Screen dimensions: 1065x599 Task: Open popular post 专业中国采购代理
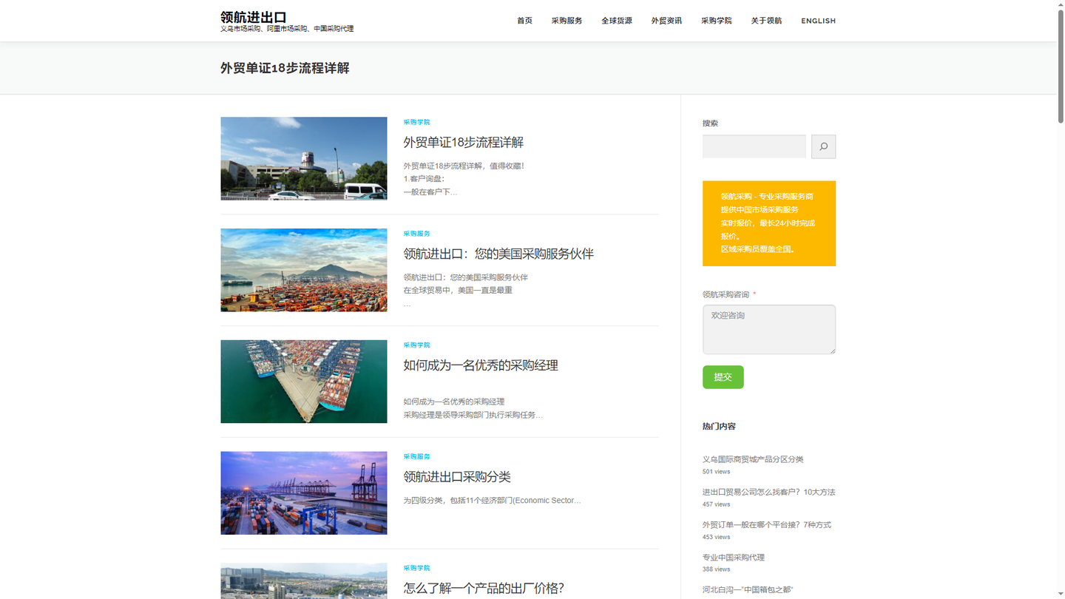pos(734,557)
